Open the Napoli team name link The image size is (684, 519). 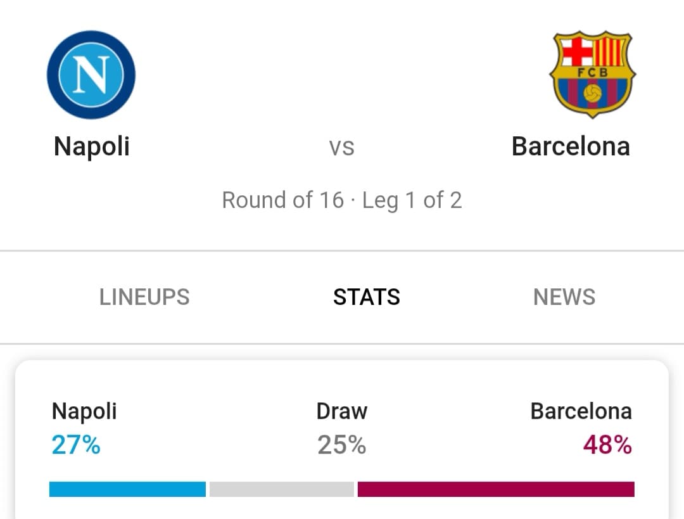[x=92, y=146]
